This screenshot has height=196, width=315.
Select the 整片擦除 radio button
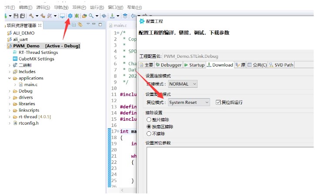tap(149, 120)
